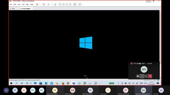Open the notification center icon
The height and width of the screenshot is (95, 170).
point(158,83)
